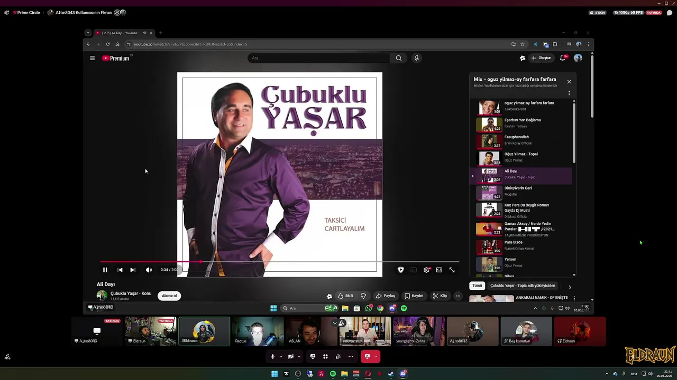
Task: Open the activities icon in the call bar
Action: 325,357
